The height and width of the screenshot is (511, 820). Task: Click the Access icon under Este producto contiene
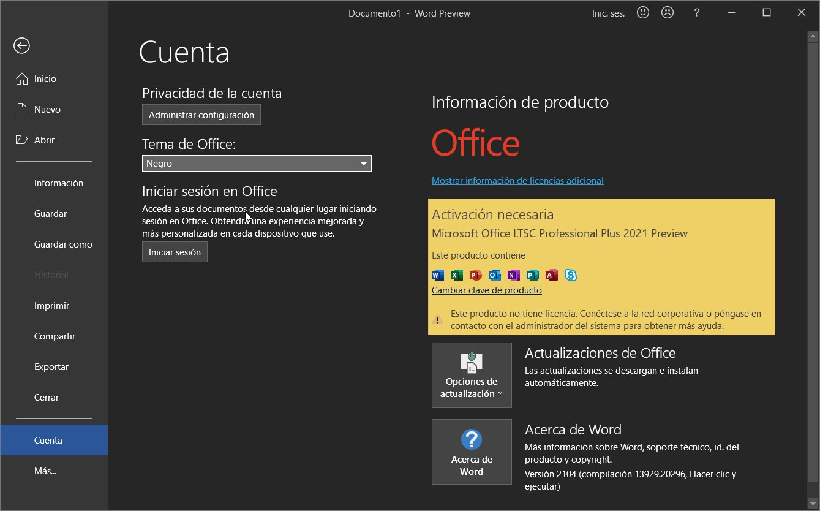[x=551, y=275]
